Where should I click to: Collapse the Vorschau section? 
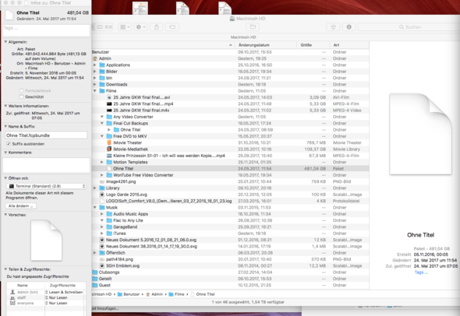[5, 215]
